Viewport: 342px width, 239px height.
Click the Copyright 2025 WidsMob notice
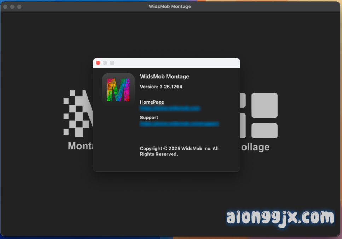(x=179, y=151)
